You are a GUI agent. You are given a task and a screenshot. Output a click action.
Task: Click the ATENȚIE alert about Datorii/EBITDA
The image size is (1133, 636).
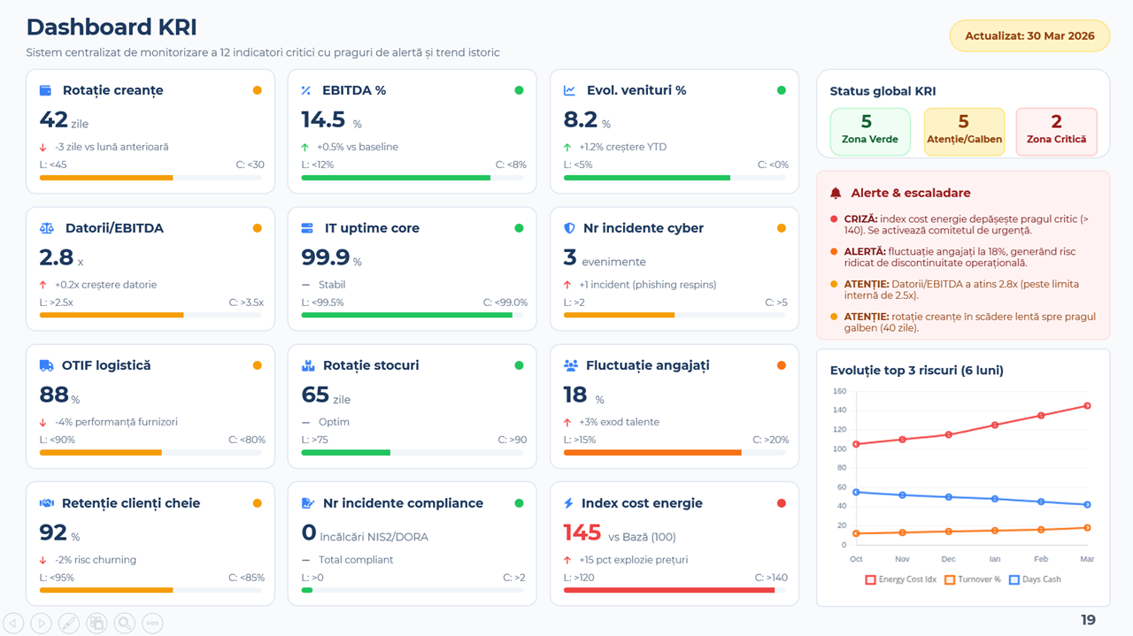(x=960, y=290)
